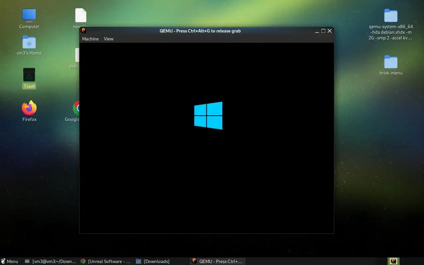Select the Firefox desktop icon
Viewport: 424px width, 265px height.
click(29, 108)
